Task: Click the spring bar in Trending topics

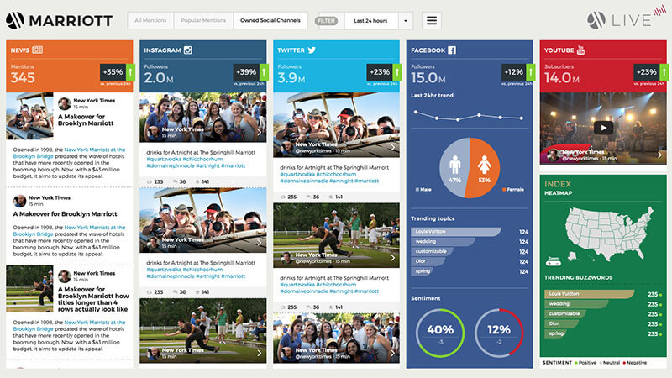Action: 422,271
